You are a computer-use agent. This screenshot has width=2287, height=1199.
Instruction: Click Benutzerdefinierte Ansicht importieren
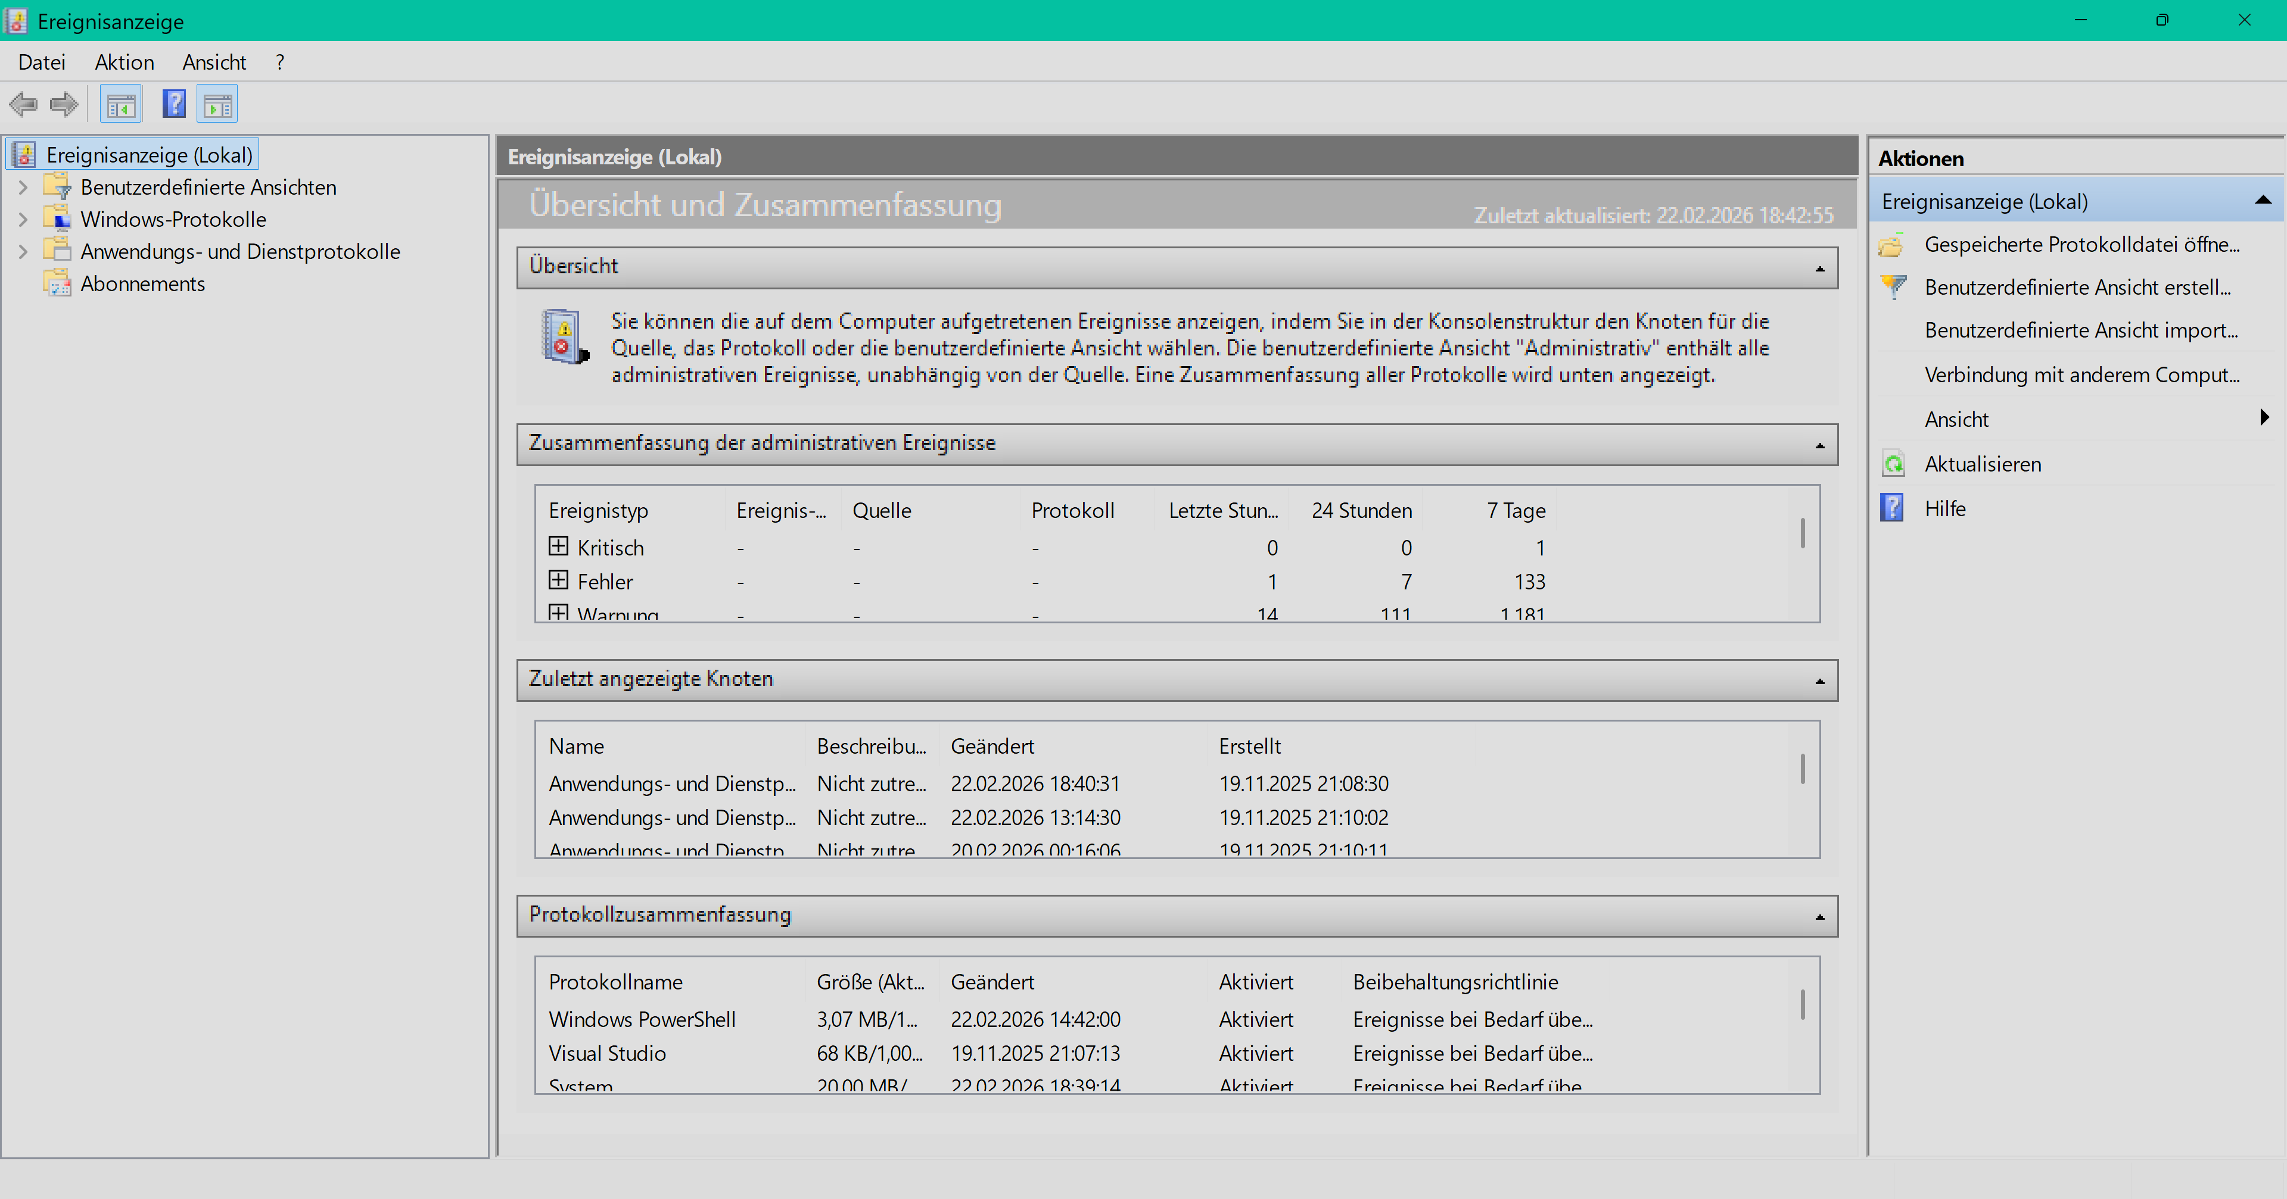2081,331
